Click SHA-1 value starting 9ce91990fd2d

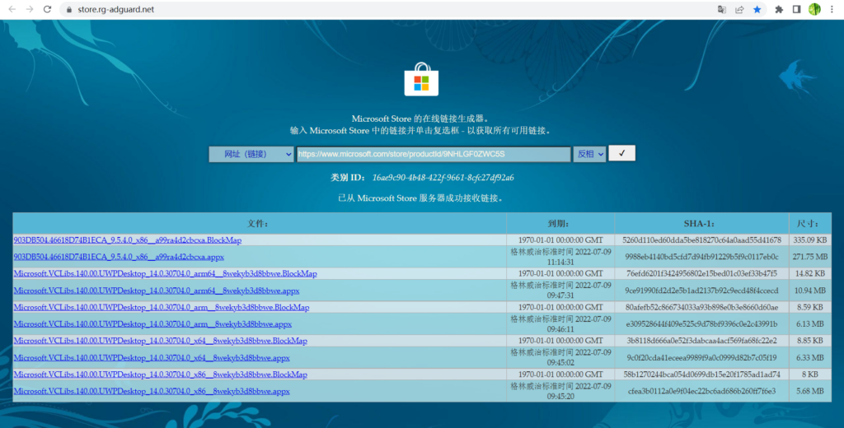(x=702, y=291)
